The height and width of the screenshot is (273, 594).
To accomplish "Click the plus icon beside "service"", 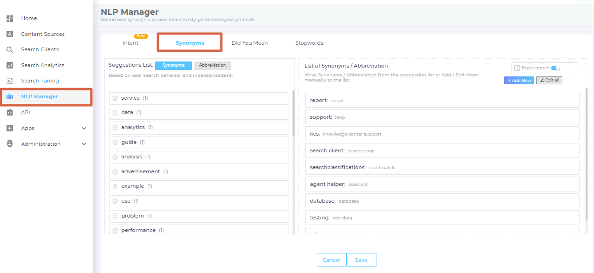I will pyautogui.click(x=115, y=98).
